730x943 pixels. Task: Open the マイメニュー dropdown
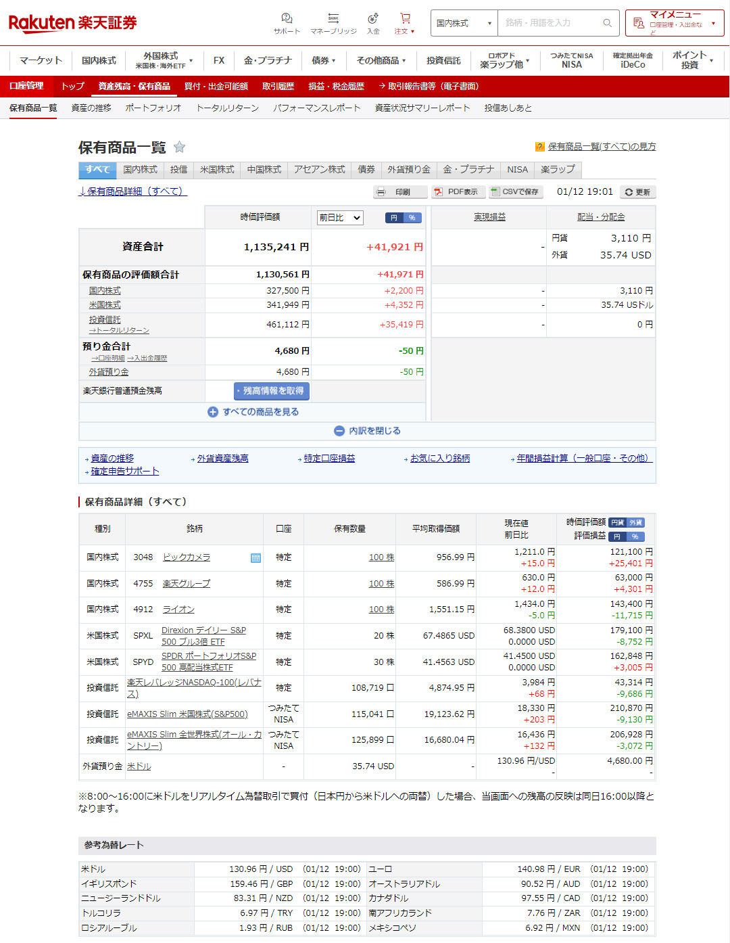(x=674, y=23)
